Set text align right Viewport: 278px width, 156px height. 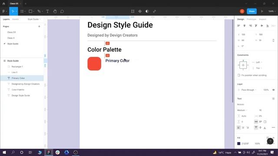[x=248, y=127]
